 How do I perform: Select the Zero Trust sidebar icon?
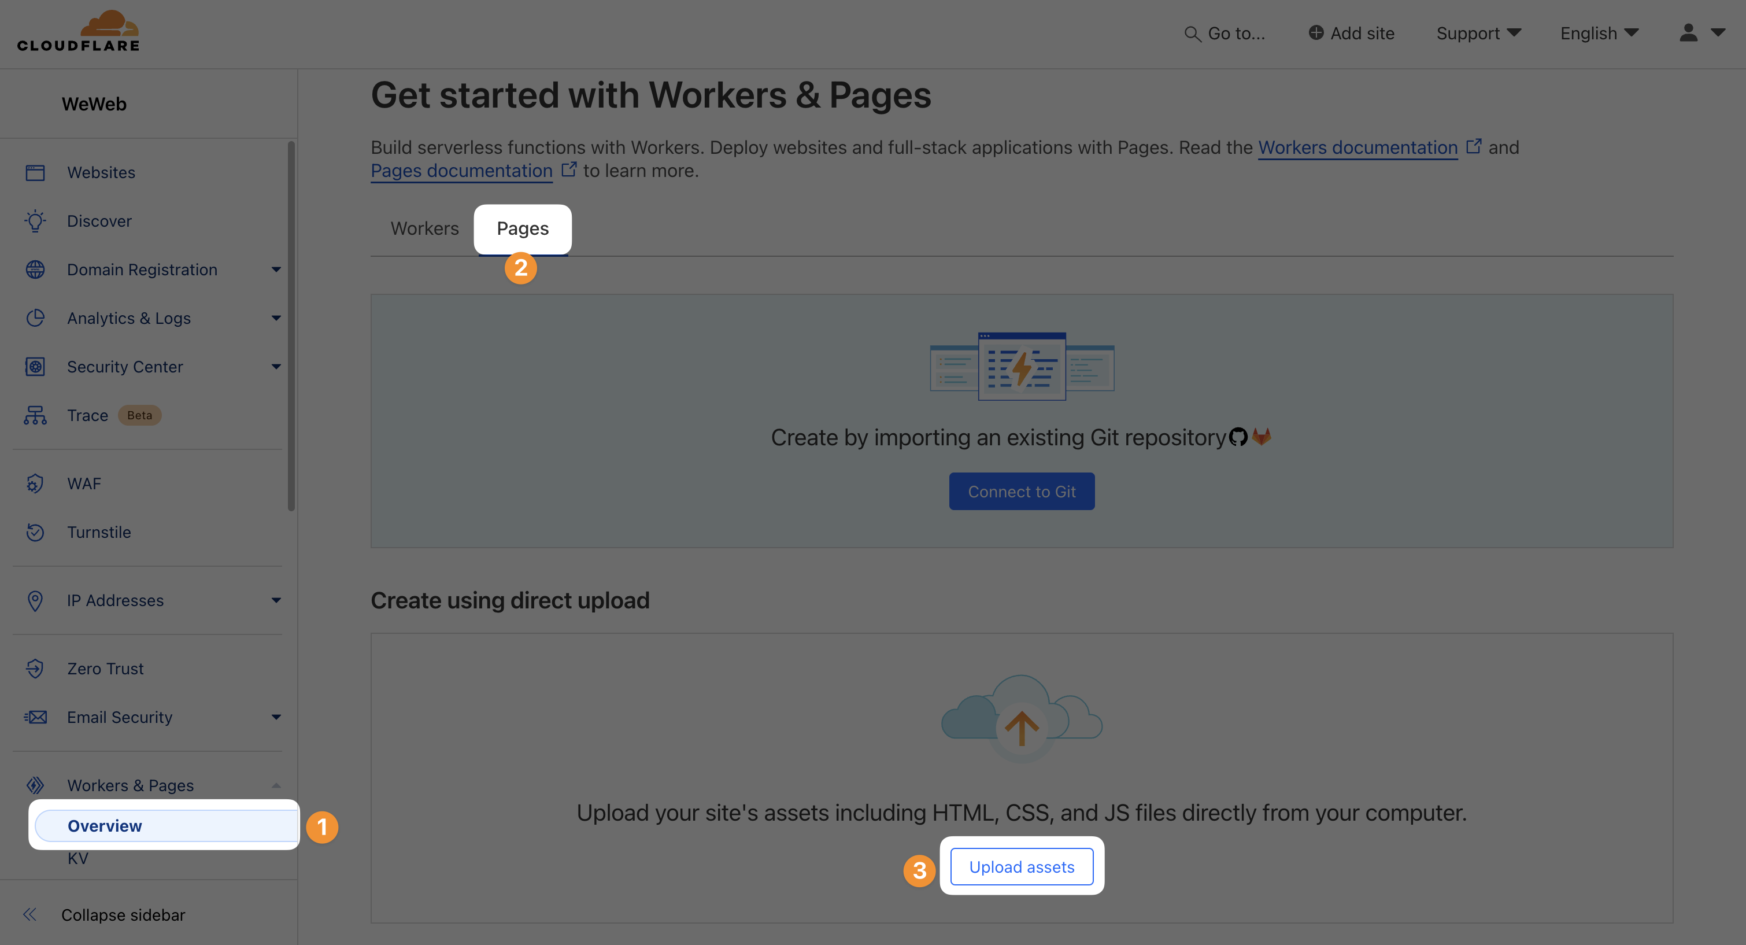click(35, 669)
